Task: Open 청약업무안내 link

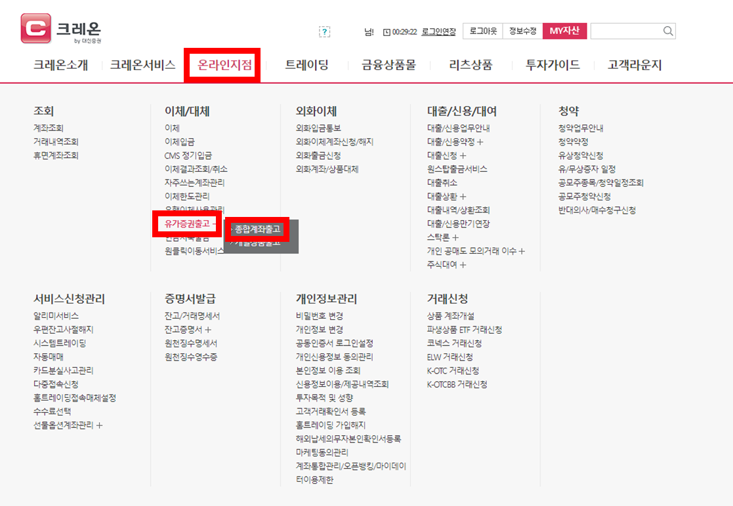Action: [x=581, y=128]
